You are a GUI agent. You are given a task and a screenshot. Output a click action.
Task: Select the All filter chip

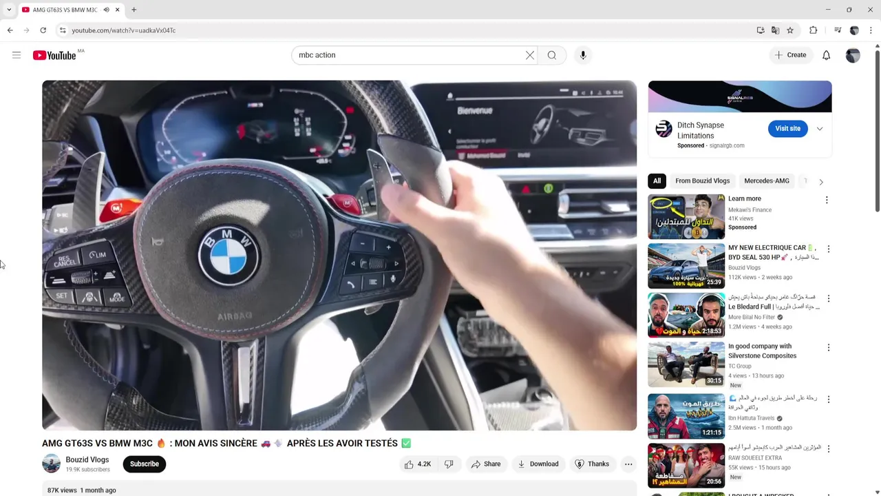click(x=657, y=181)
